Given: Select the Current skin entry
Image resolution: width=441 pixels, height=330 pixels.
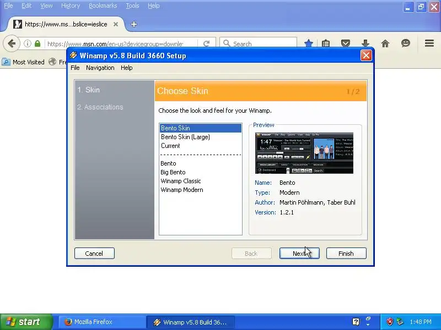Looking at the screenshot, I should click(x=201, y=146).
